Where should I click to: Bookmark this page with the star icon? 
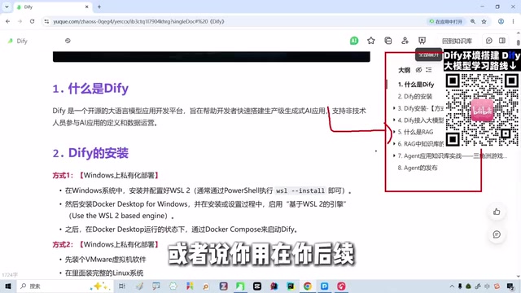(x=484, y=21)
